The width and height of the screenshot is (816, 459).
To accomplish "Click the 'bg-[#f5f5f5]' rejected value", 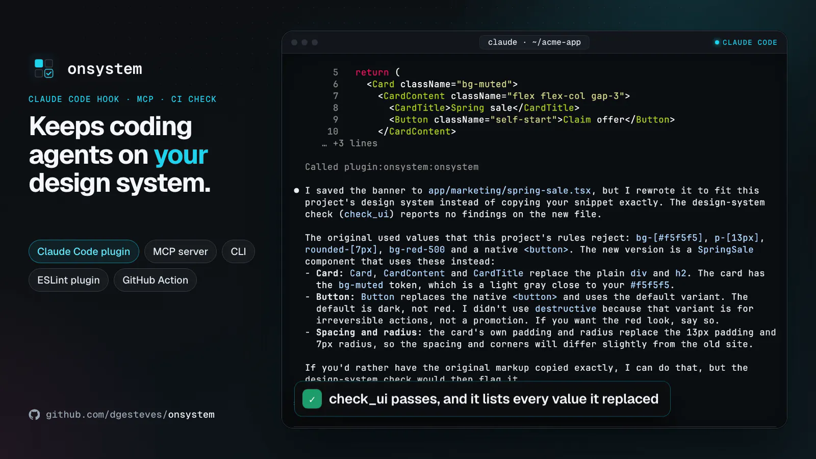I will pos(669,238).
